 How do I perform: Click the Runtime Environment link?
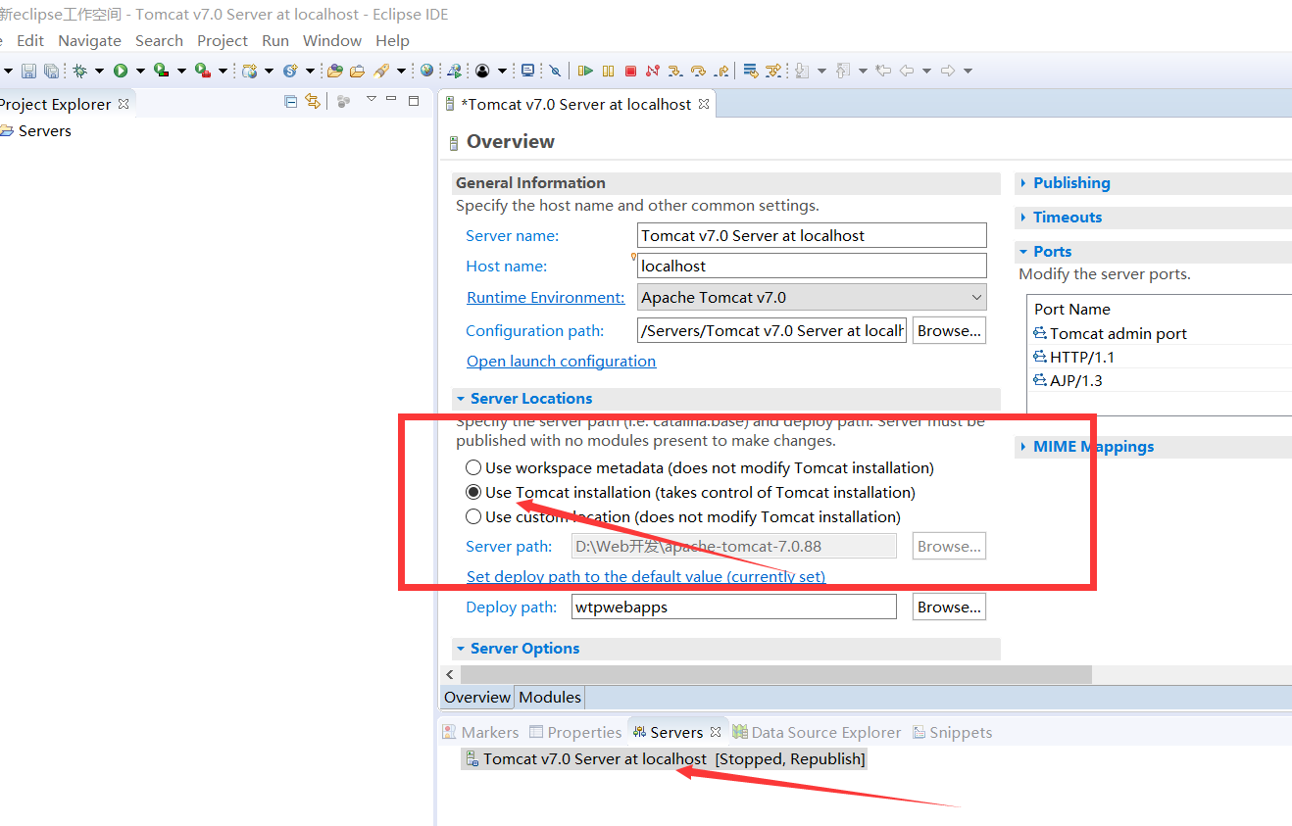pyautogui.click(x=545, y=298)
